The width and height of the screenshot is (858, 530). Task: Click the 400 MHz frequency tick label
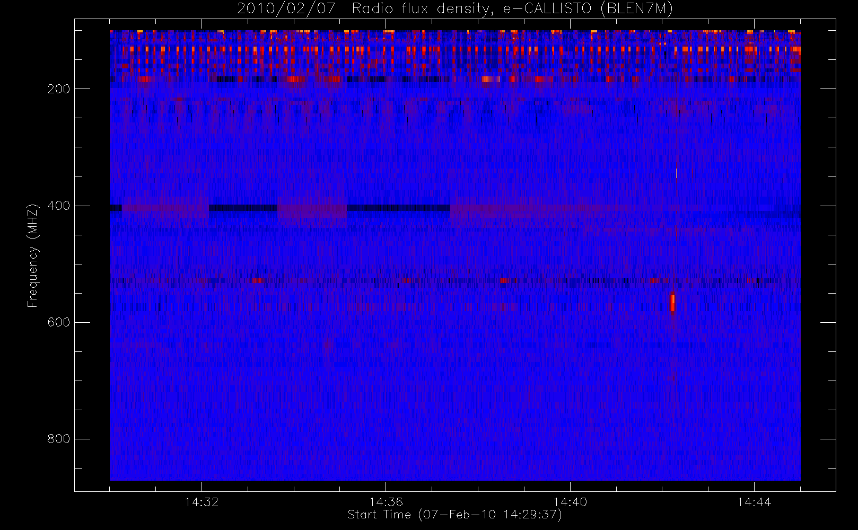pos(58,206)
